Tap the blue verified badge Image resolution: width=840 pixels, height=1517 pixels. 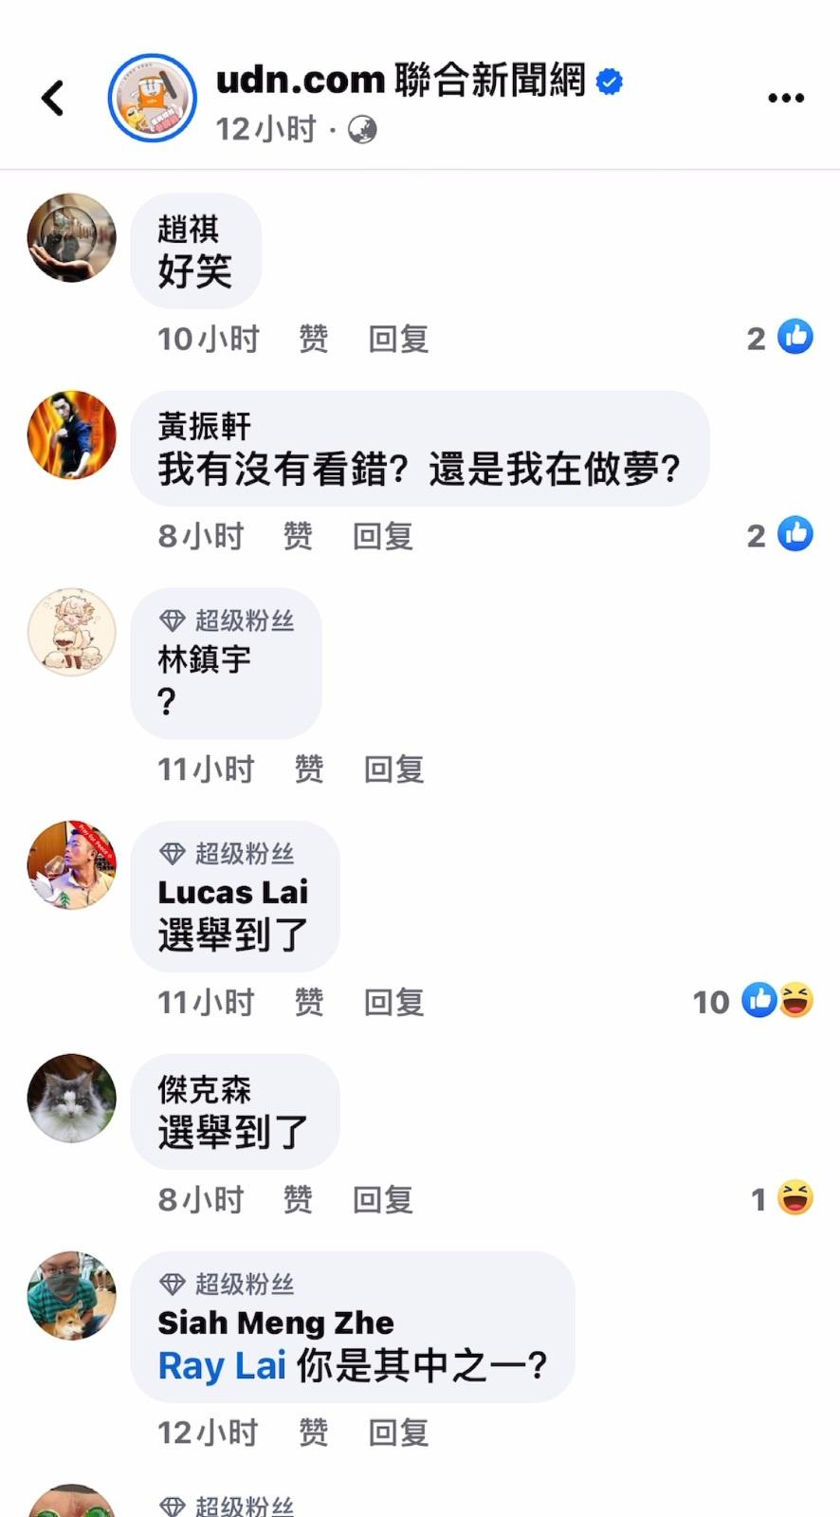pos(610,82)
